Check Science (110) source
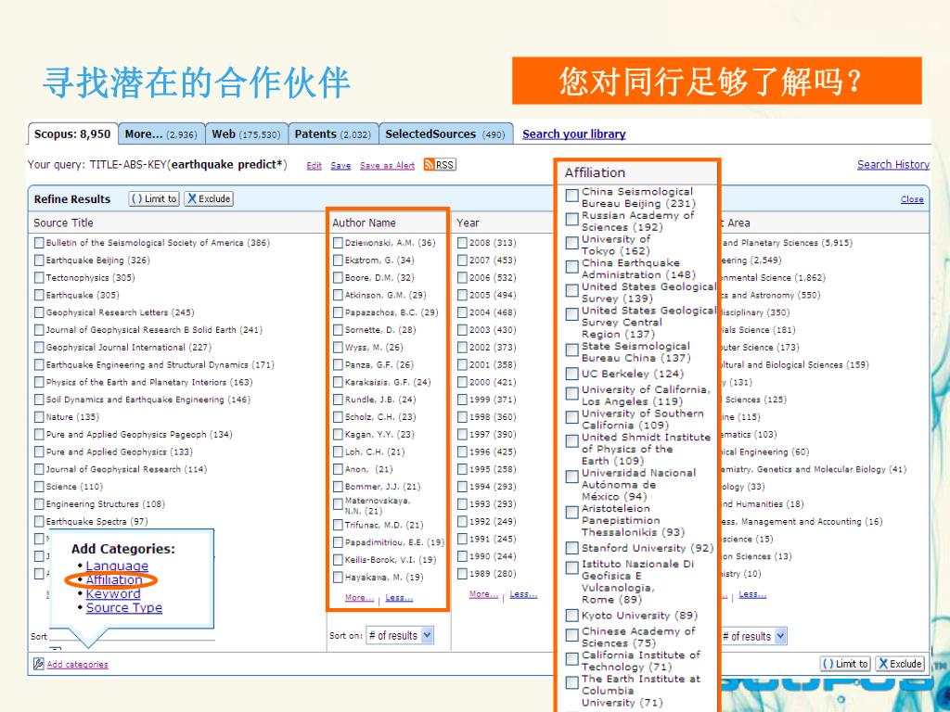The image size is (950, 712). point(39,487)
